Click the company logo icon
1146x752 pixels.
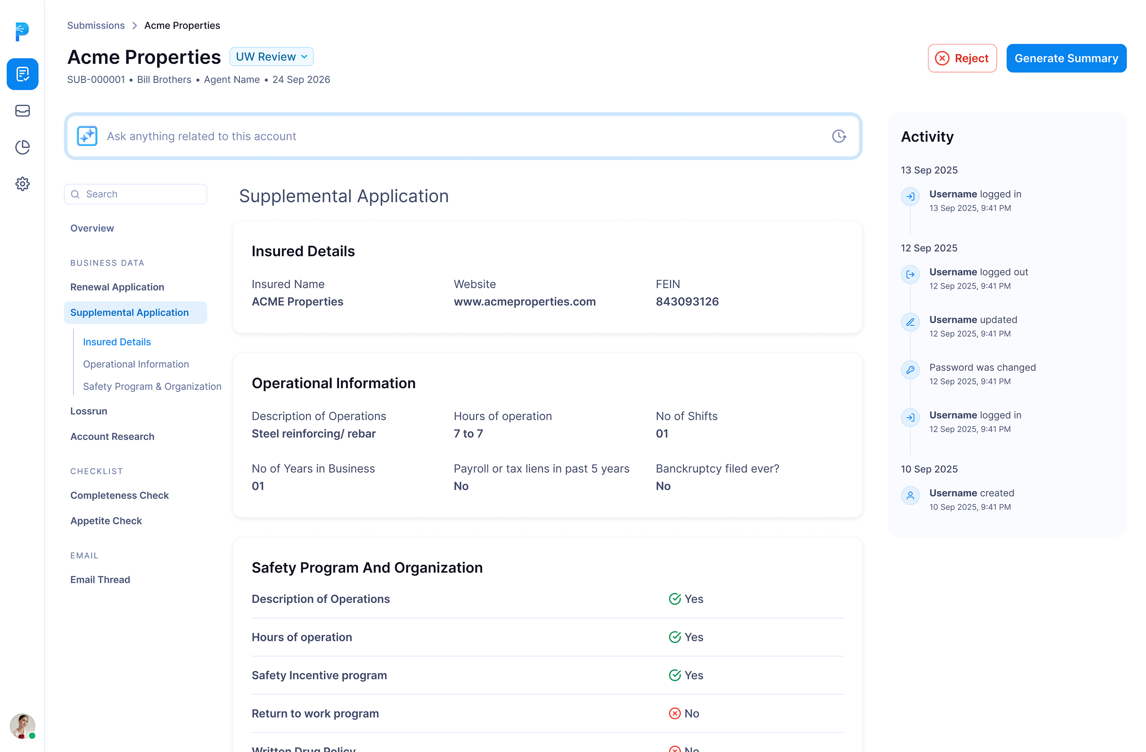point(22,32)
